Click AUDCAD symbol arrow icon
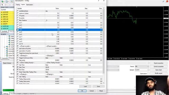 pyautogui.click(x=2, y=26)
